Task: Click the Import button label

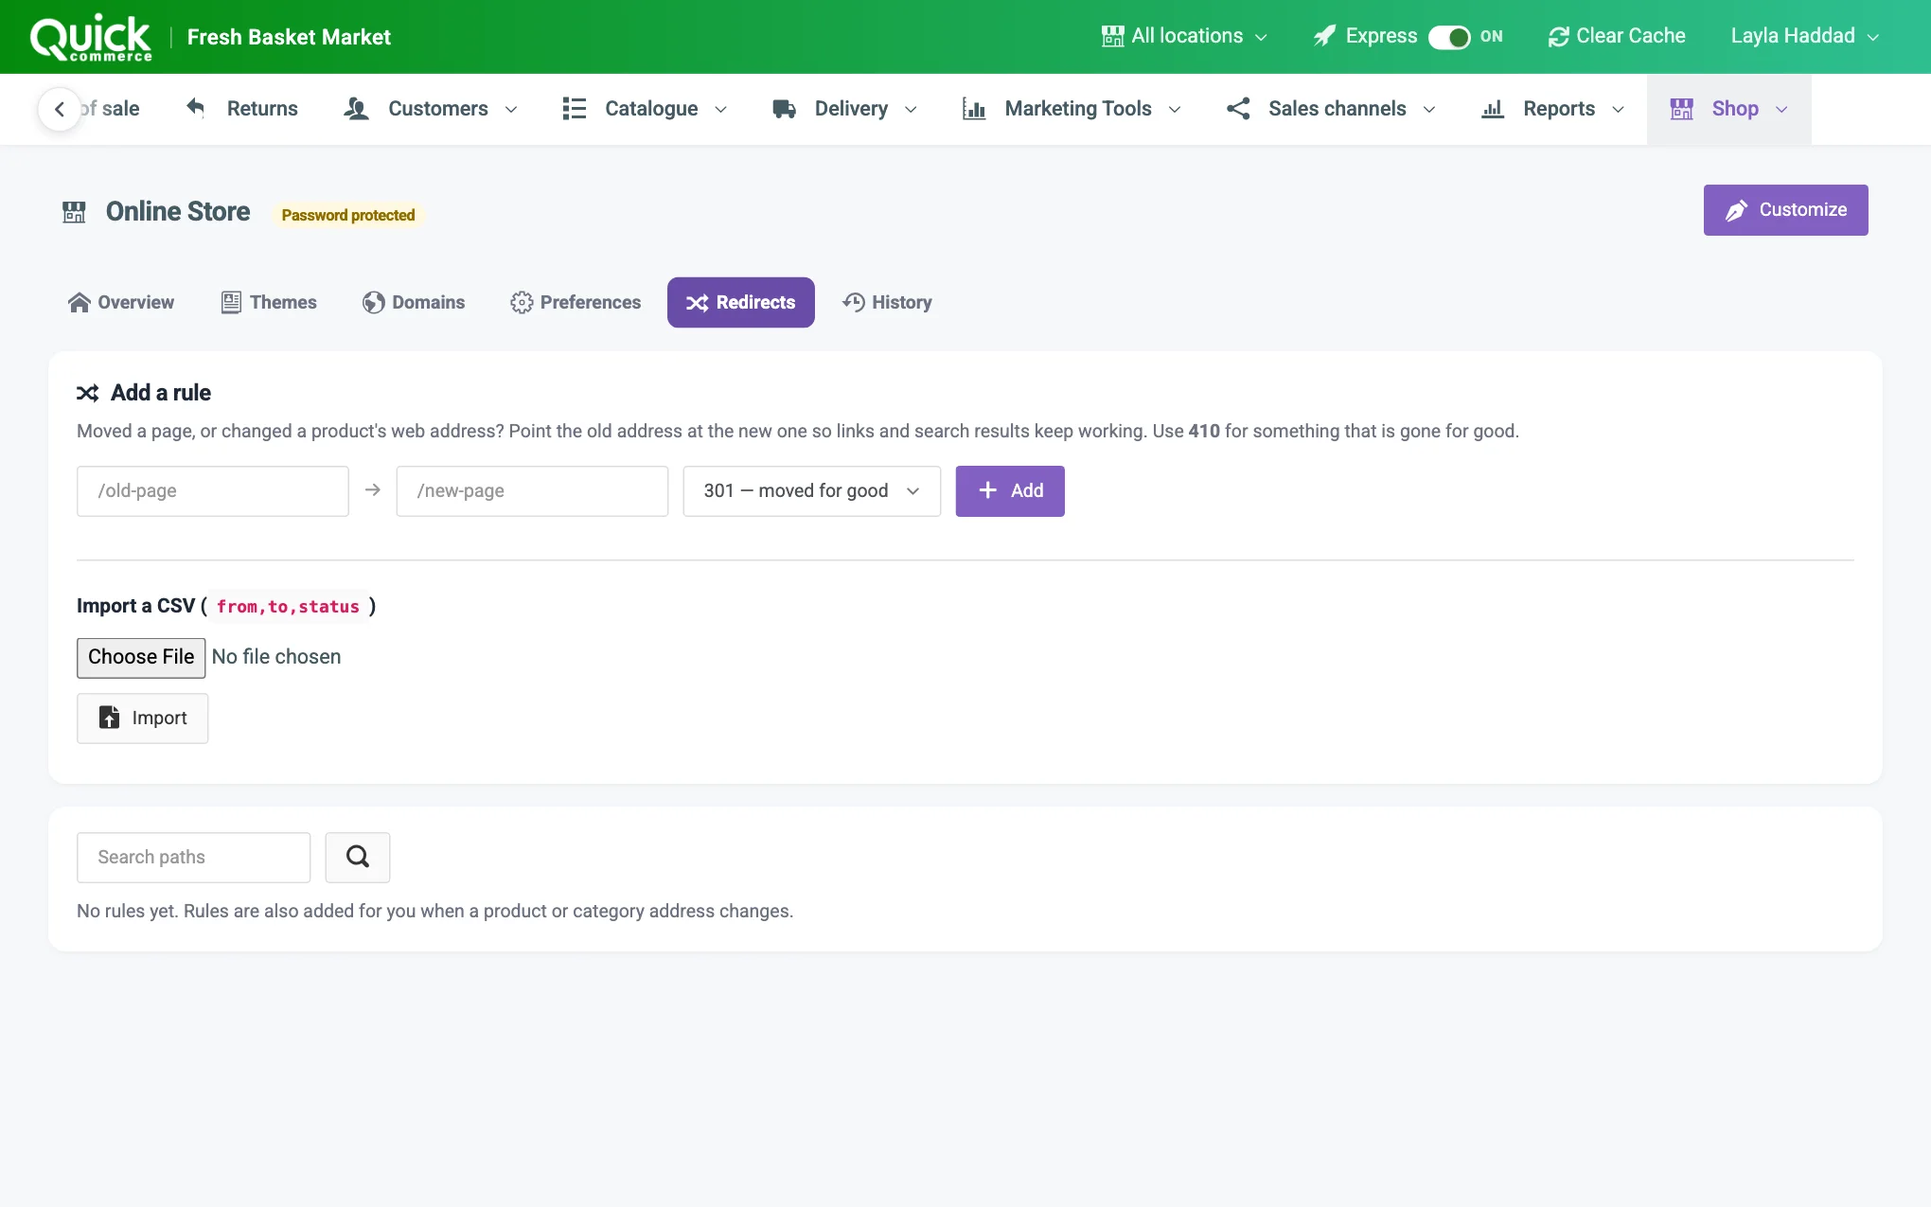Action: 159,718
